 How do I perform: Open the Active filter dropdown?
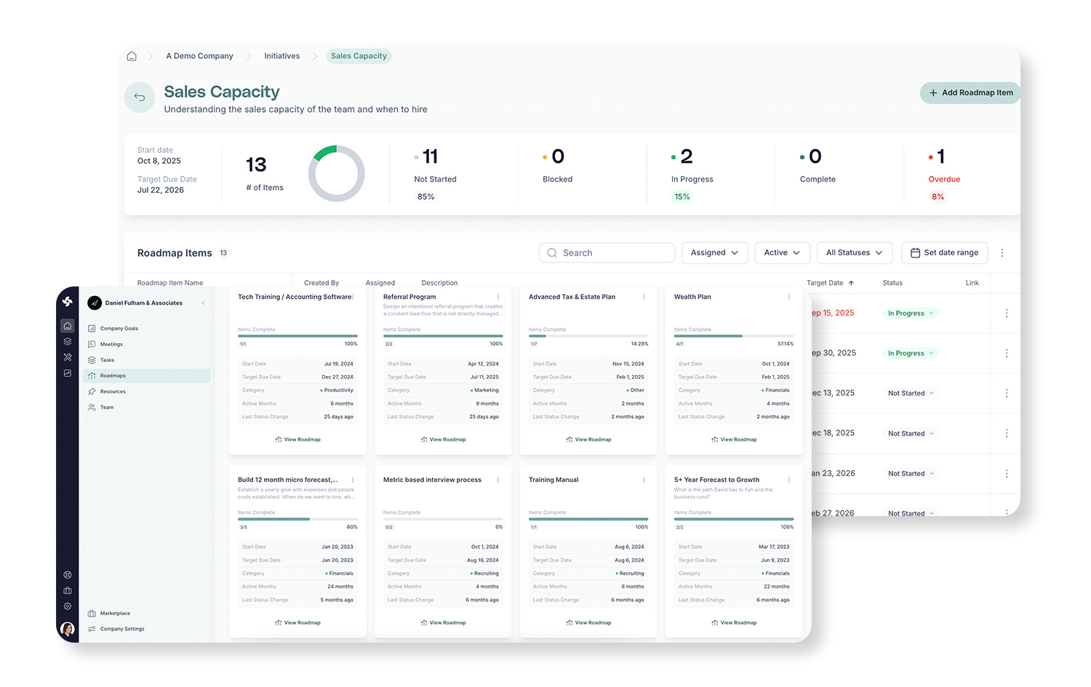pyautogui.click(x=782, y=253)
